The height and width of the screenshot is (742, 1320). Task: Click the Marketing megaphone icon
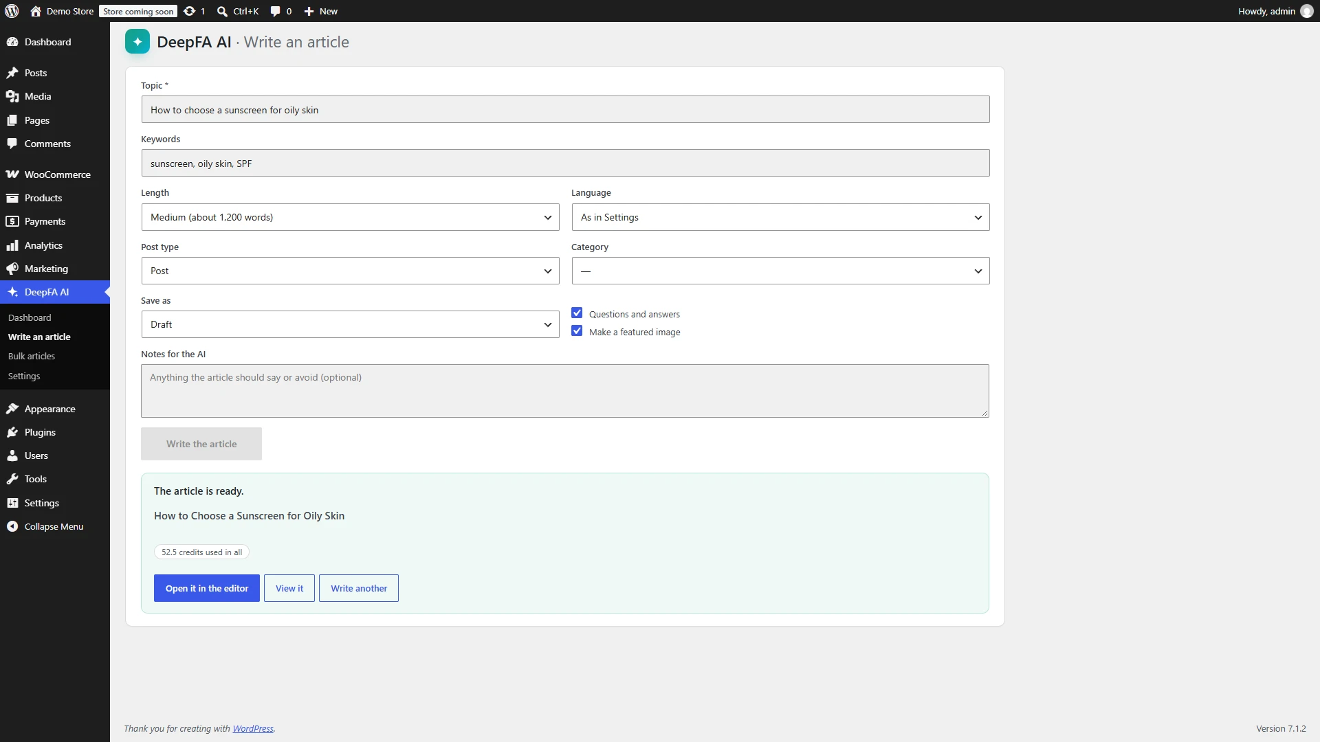coord(12,269)
